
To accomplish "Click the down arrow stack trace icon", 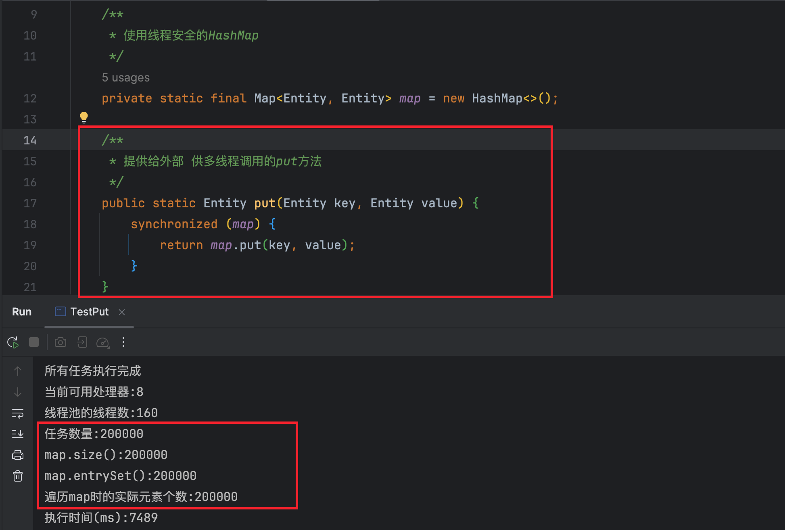I will 18,392.
